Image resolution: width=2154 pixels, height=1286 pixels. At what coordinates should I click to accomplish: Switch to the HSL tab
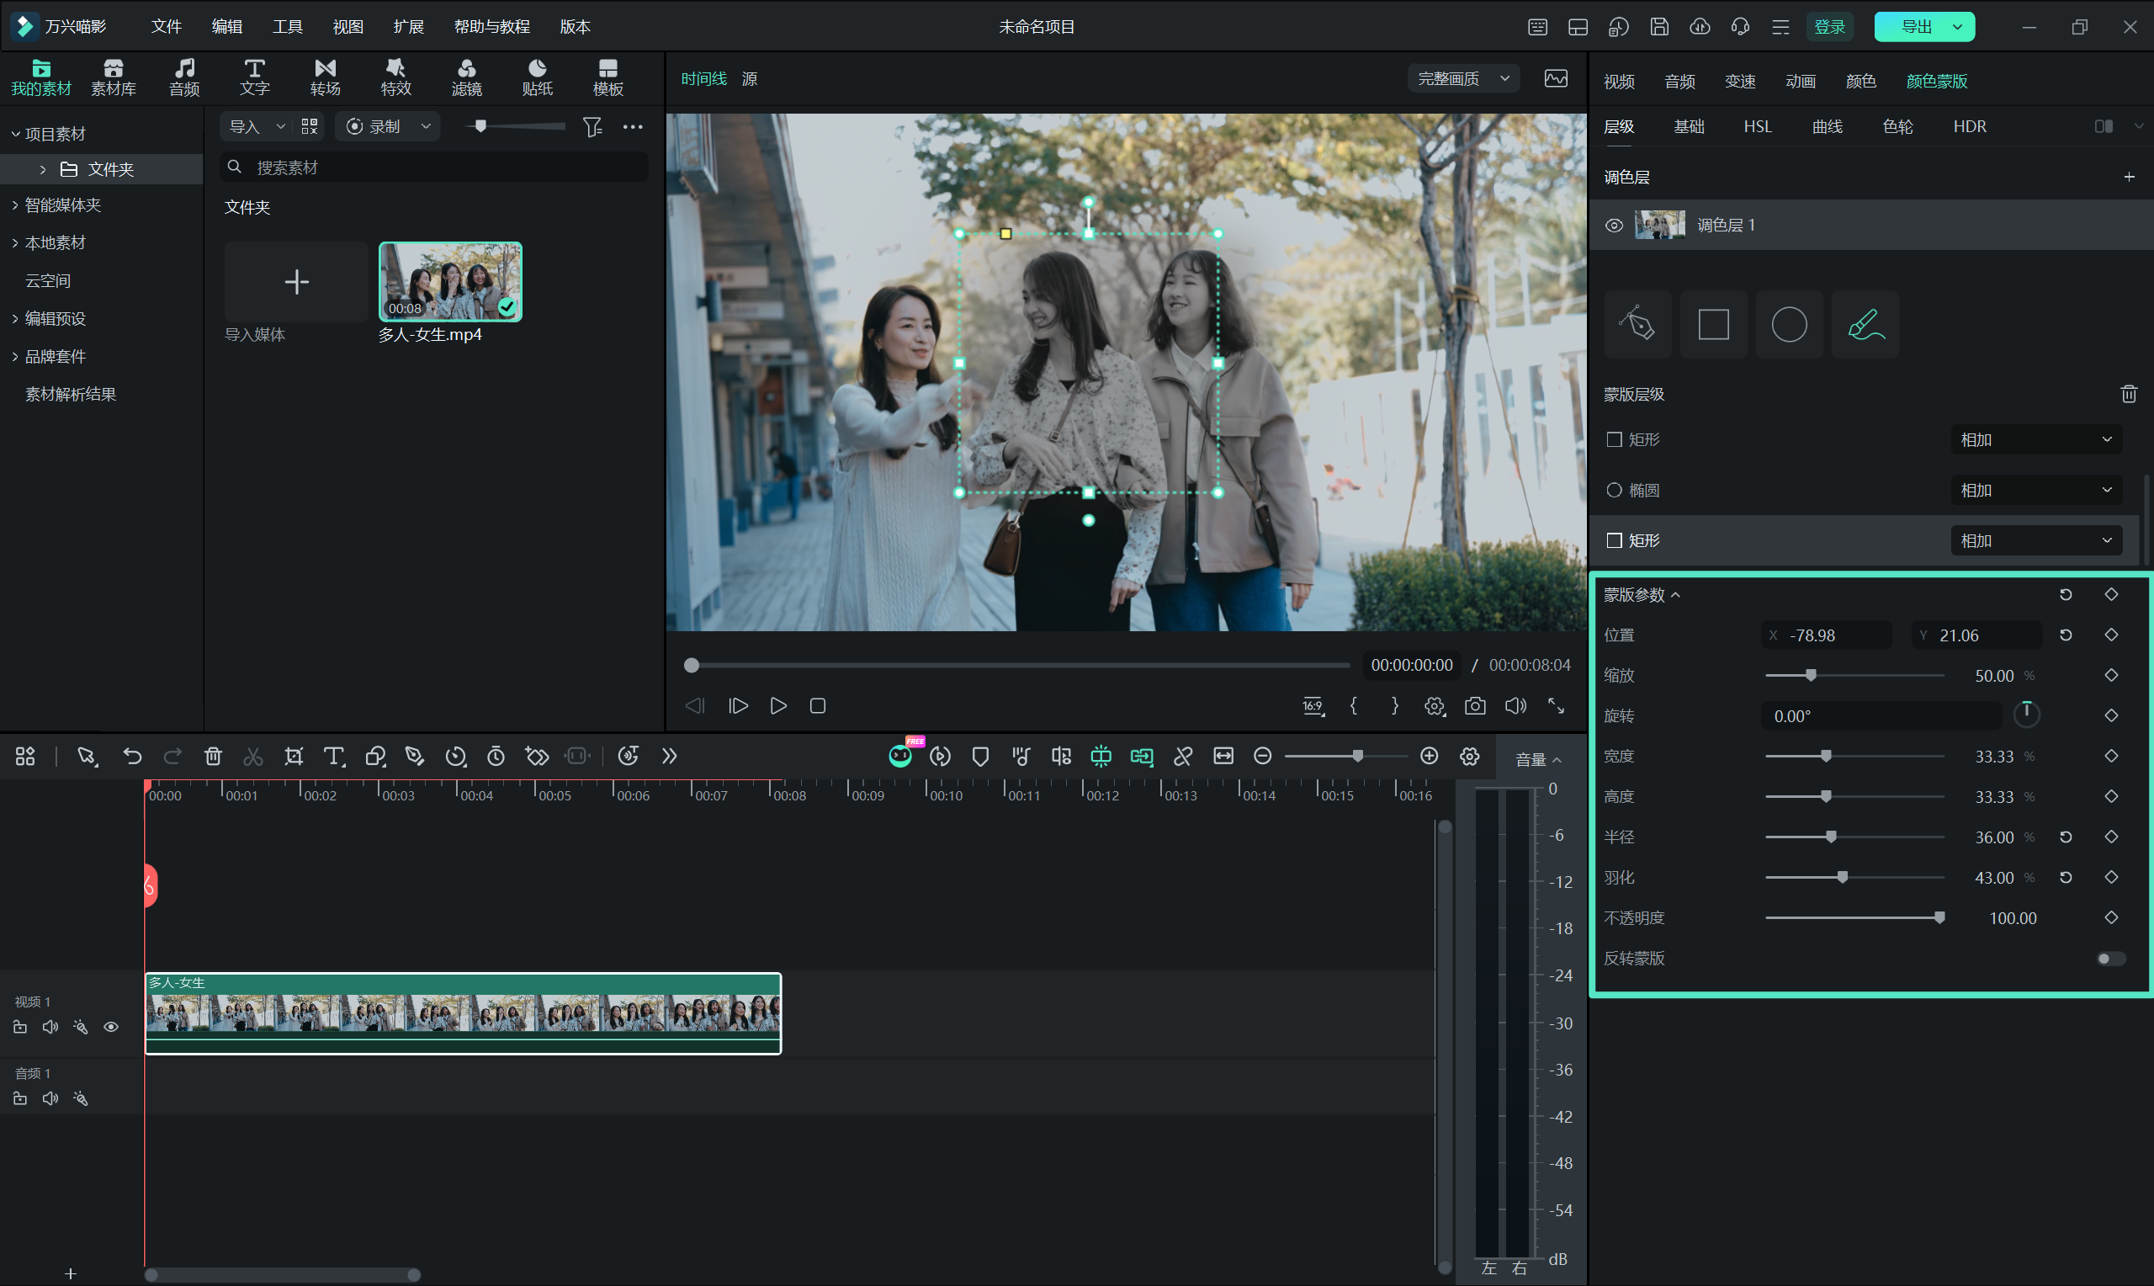(x=1757, y=126)
